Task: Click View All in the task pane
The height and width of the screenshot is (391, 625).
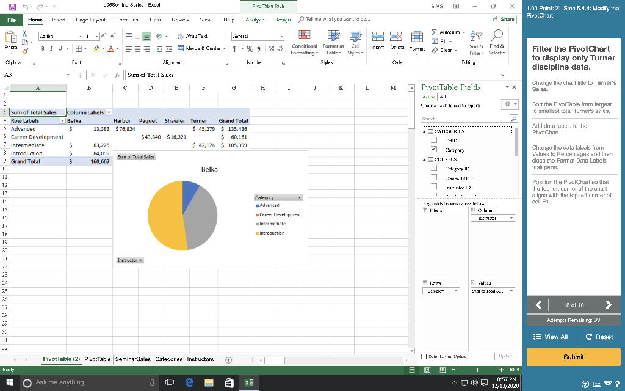Action: coord(550,337)
